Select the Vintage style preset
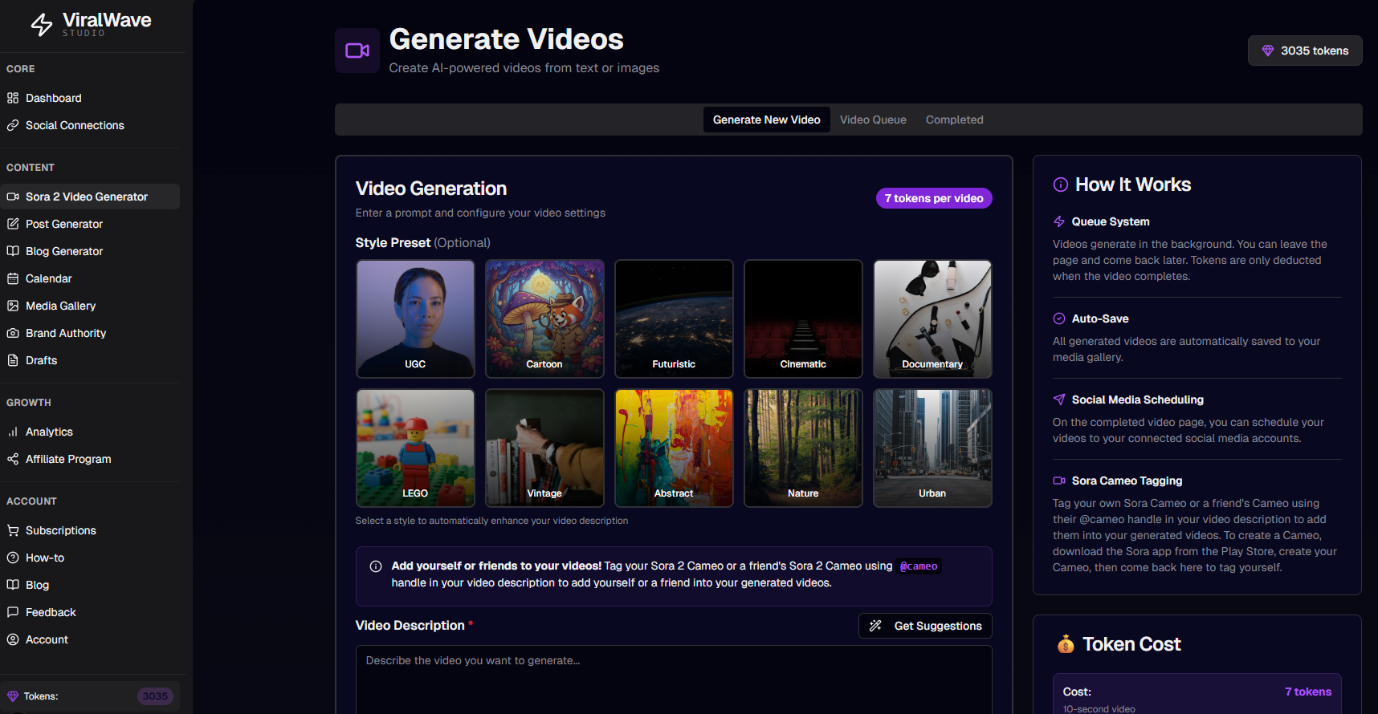The height and width of the screenshot is (714, 1378). 544,448
